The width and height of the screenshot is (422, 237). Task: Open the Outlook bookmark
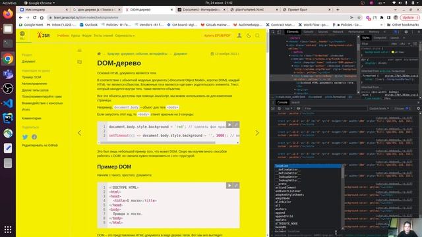click(x=88, y=25)
